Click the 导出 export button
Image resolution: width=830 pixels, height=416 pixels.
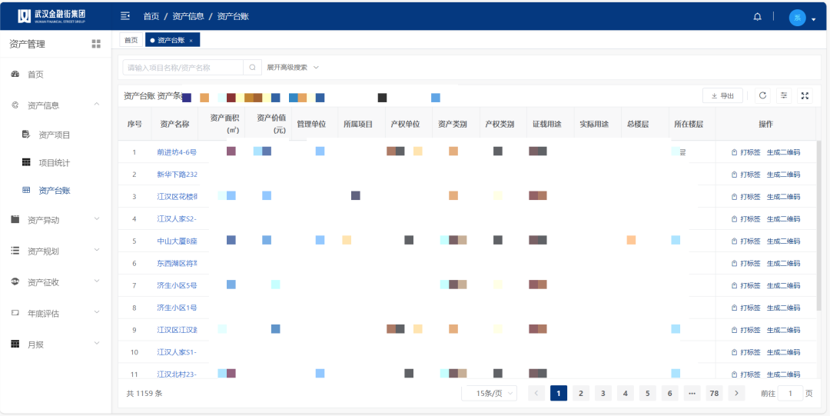pos(722,95)
